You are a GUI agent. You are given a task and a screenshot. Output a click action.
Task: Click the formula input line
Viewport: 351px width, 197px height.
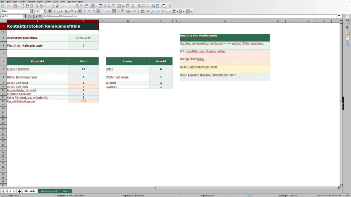[x=189, y=16]
